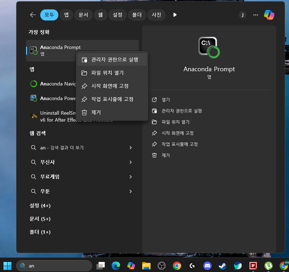Go back with the left arrow

[x=33, y=15]
